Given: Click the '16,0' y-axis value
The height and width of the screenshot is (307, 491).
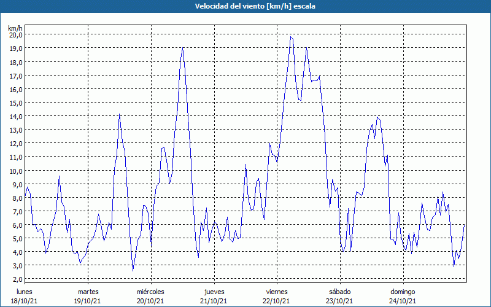Looking at the screenshot, I should (16, 89).
